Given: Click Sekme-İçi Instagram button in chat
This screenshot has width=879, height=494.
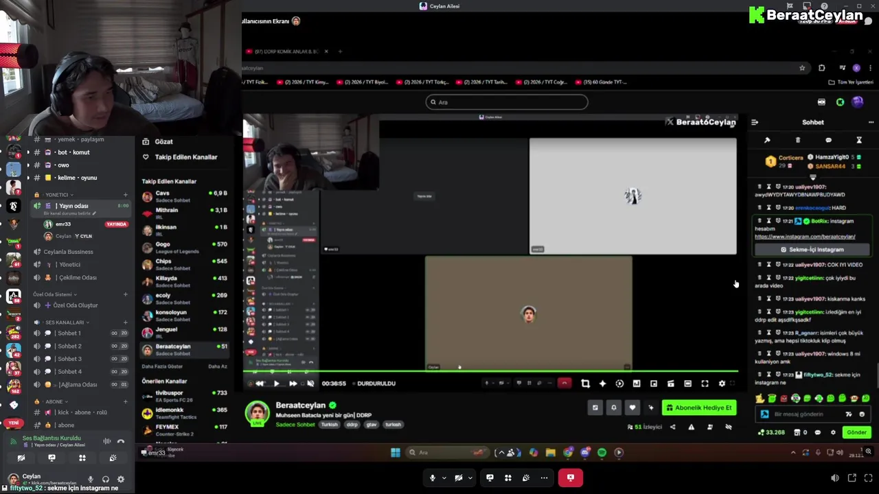Looking at the screenshot, I should pyautogui.click(x=812, y=250).
